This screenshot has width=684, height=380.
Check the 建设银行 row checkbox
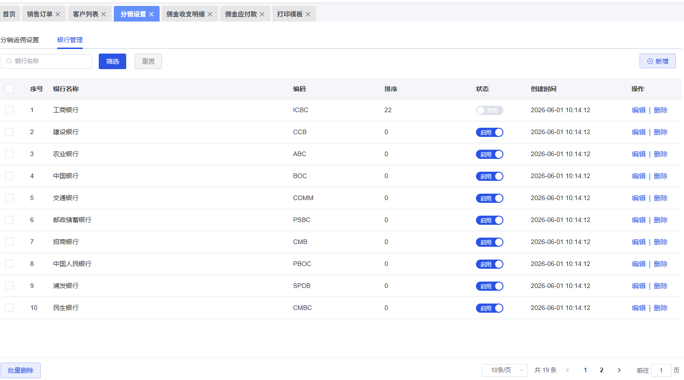(9, 132)
